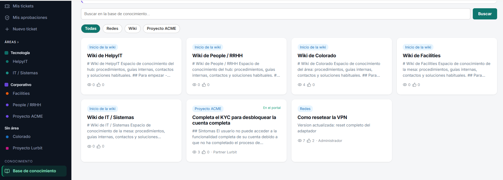
Task: Click the eye views icon on Como resetear la VPN card
Action: click(300, 141)
